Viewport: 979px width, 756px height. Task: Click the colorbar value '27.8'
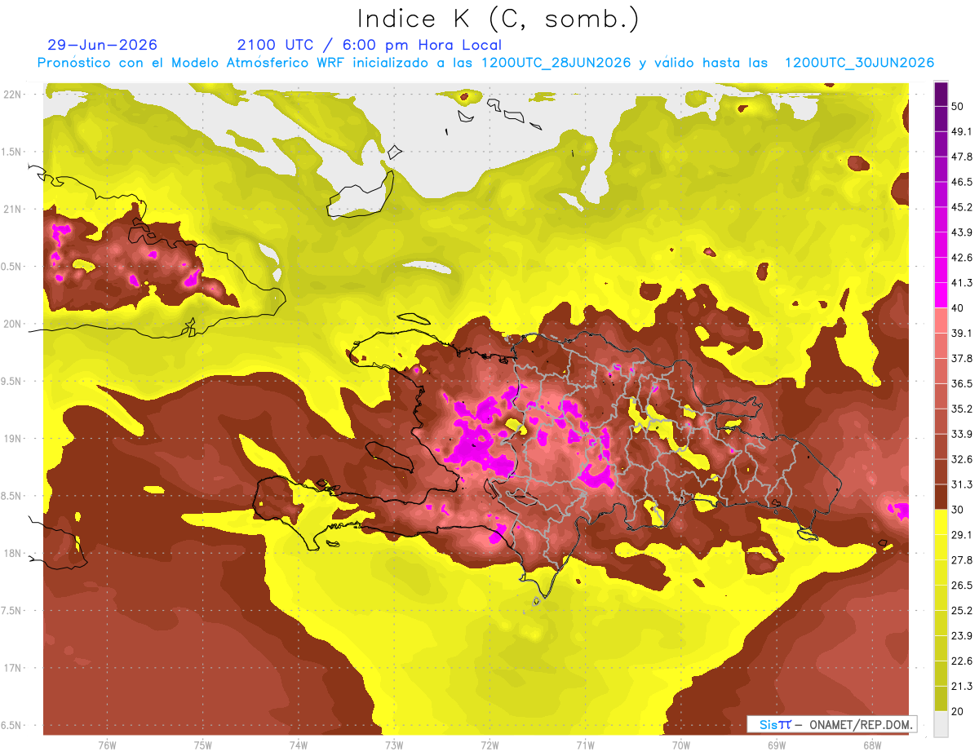(x=961, y=559)
